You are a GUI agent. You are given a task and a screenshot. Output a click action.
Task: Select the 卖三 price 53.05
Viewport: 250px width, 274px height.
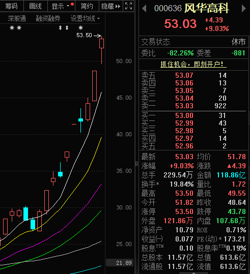(x=184, y=90)
